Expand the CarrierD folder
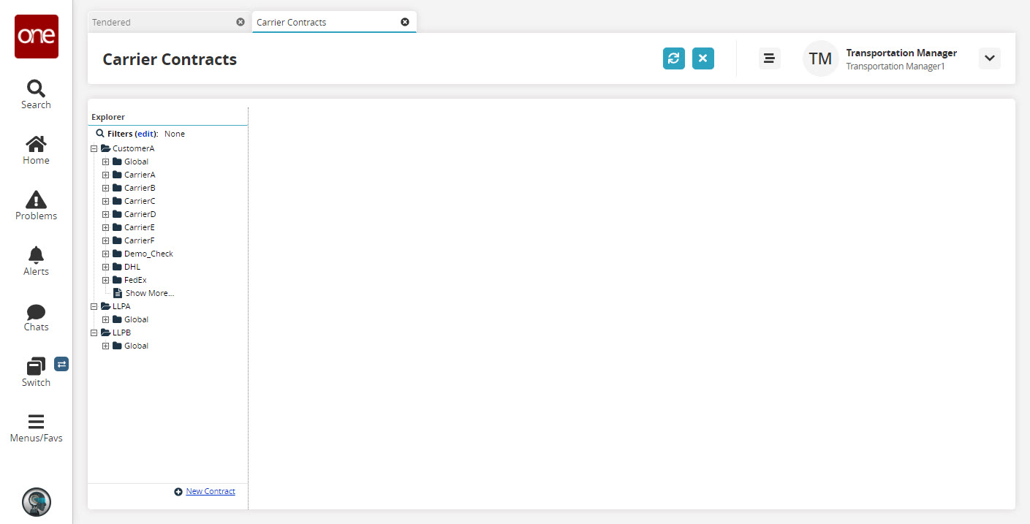Image resolution: width=1030 pixels, height=524 pixels. 105,214
